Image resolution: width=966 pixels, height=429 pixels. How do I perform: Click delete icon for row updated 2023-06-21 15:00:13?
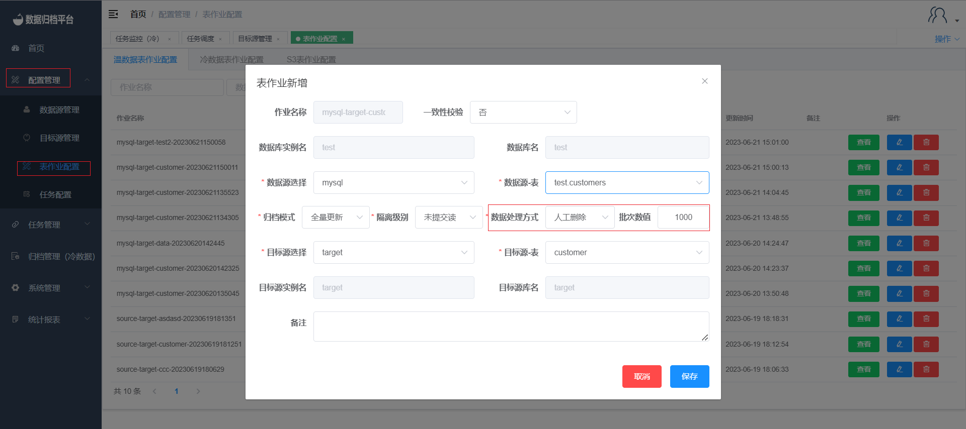926,167
